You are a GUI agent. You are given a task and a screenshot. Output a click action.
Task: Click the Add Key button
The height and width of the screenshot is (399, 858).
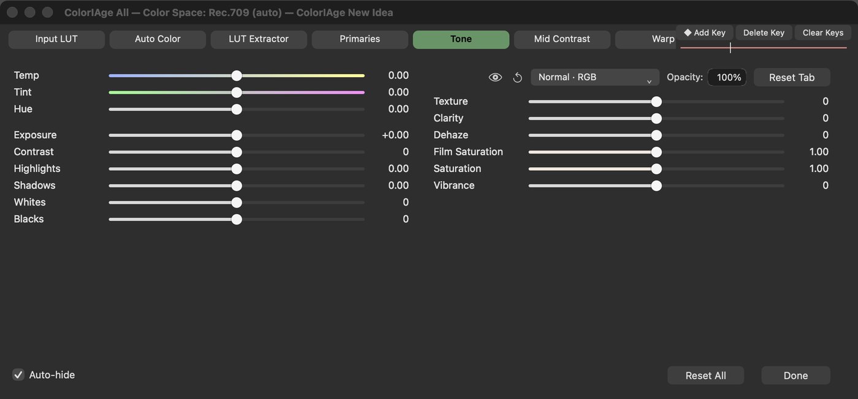coord(705,32)
